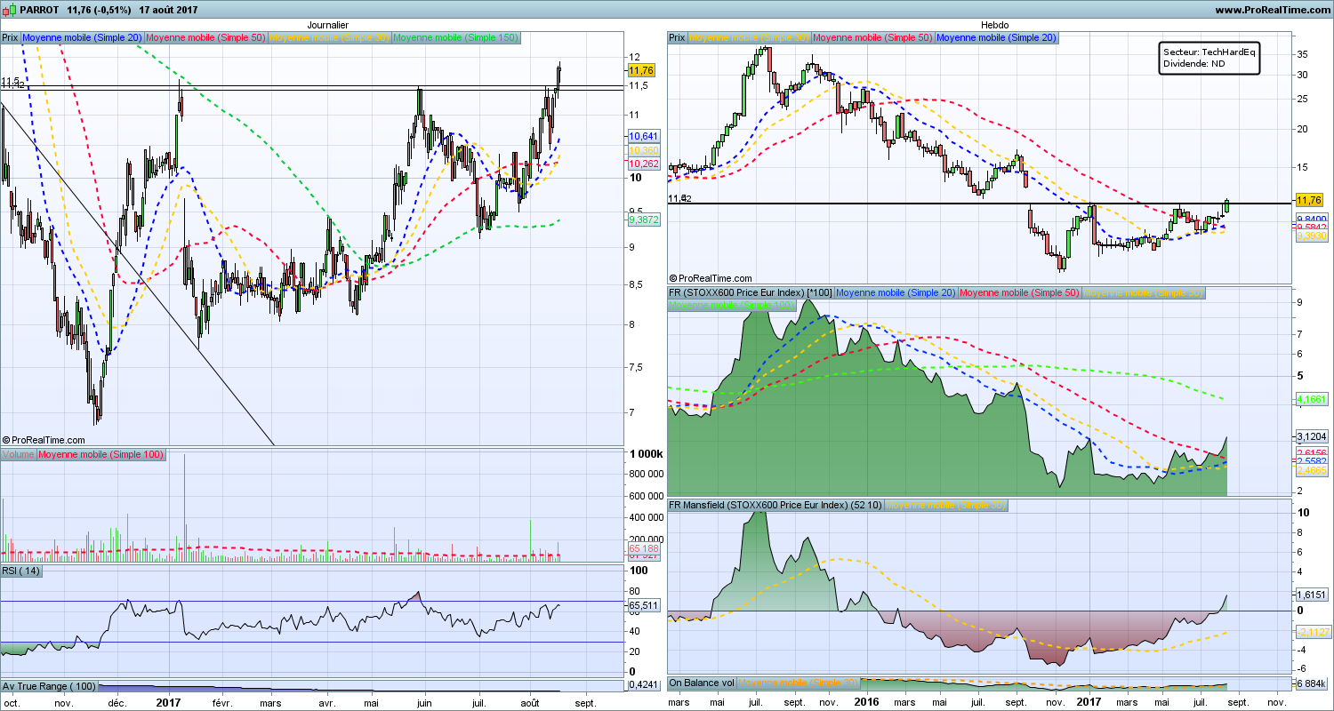Click the candlestick chart icon beside PARROT
Viewport: 1334px width, 711px height.
point(10,10)
